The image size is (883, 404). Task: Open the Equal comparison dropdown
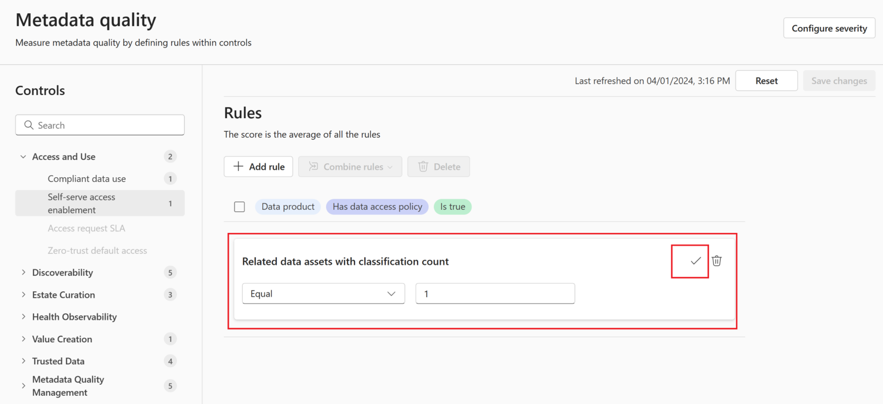323,293
